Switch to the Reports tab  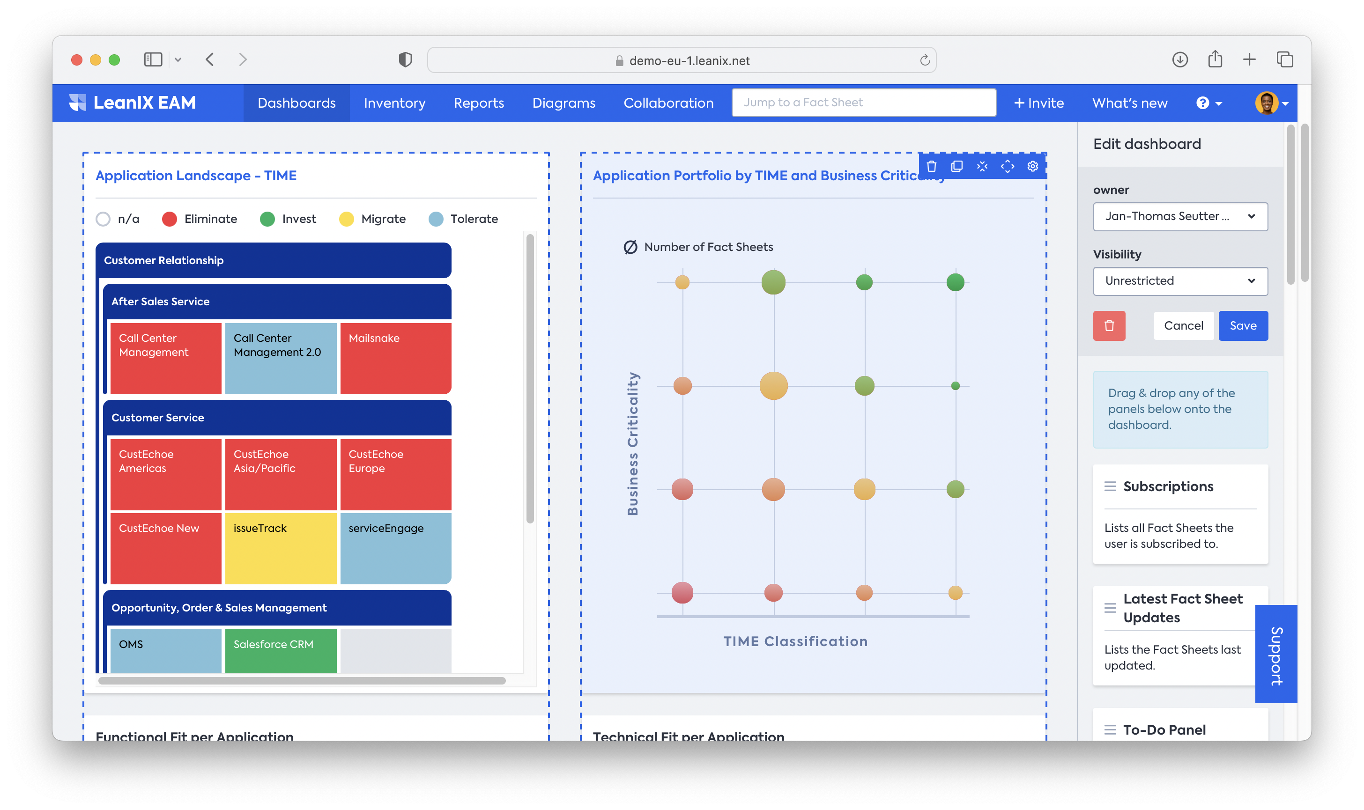478,103
